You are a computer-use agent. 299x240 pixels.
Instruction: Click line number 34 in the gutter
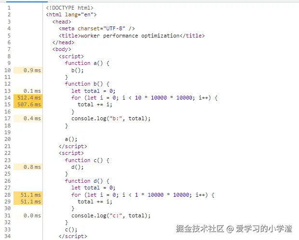(8, 236)
